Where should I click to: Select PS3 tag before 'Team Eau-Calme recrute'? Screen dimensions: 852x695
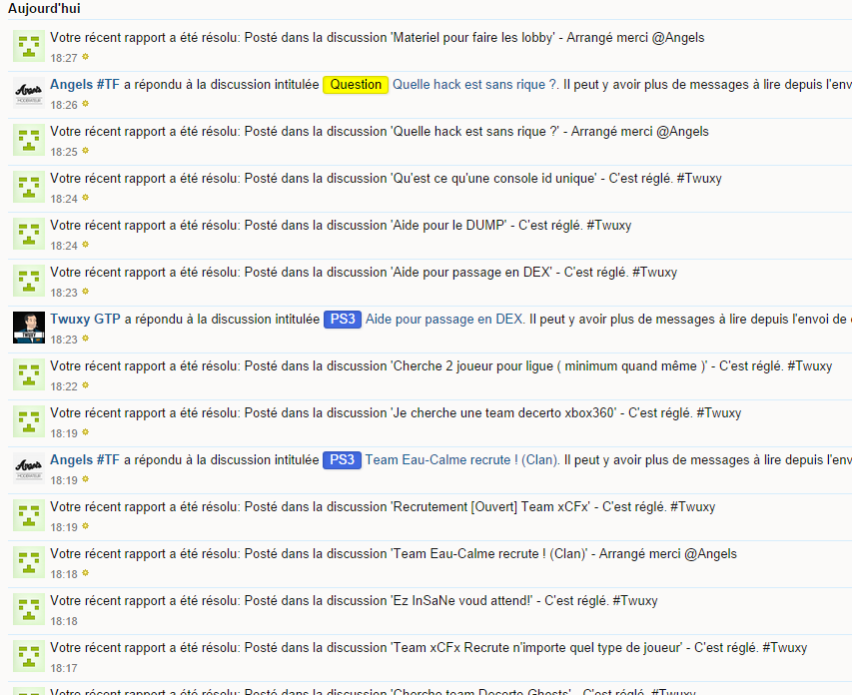pos(342,459)
